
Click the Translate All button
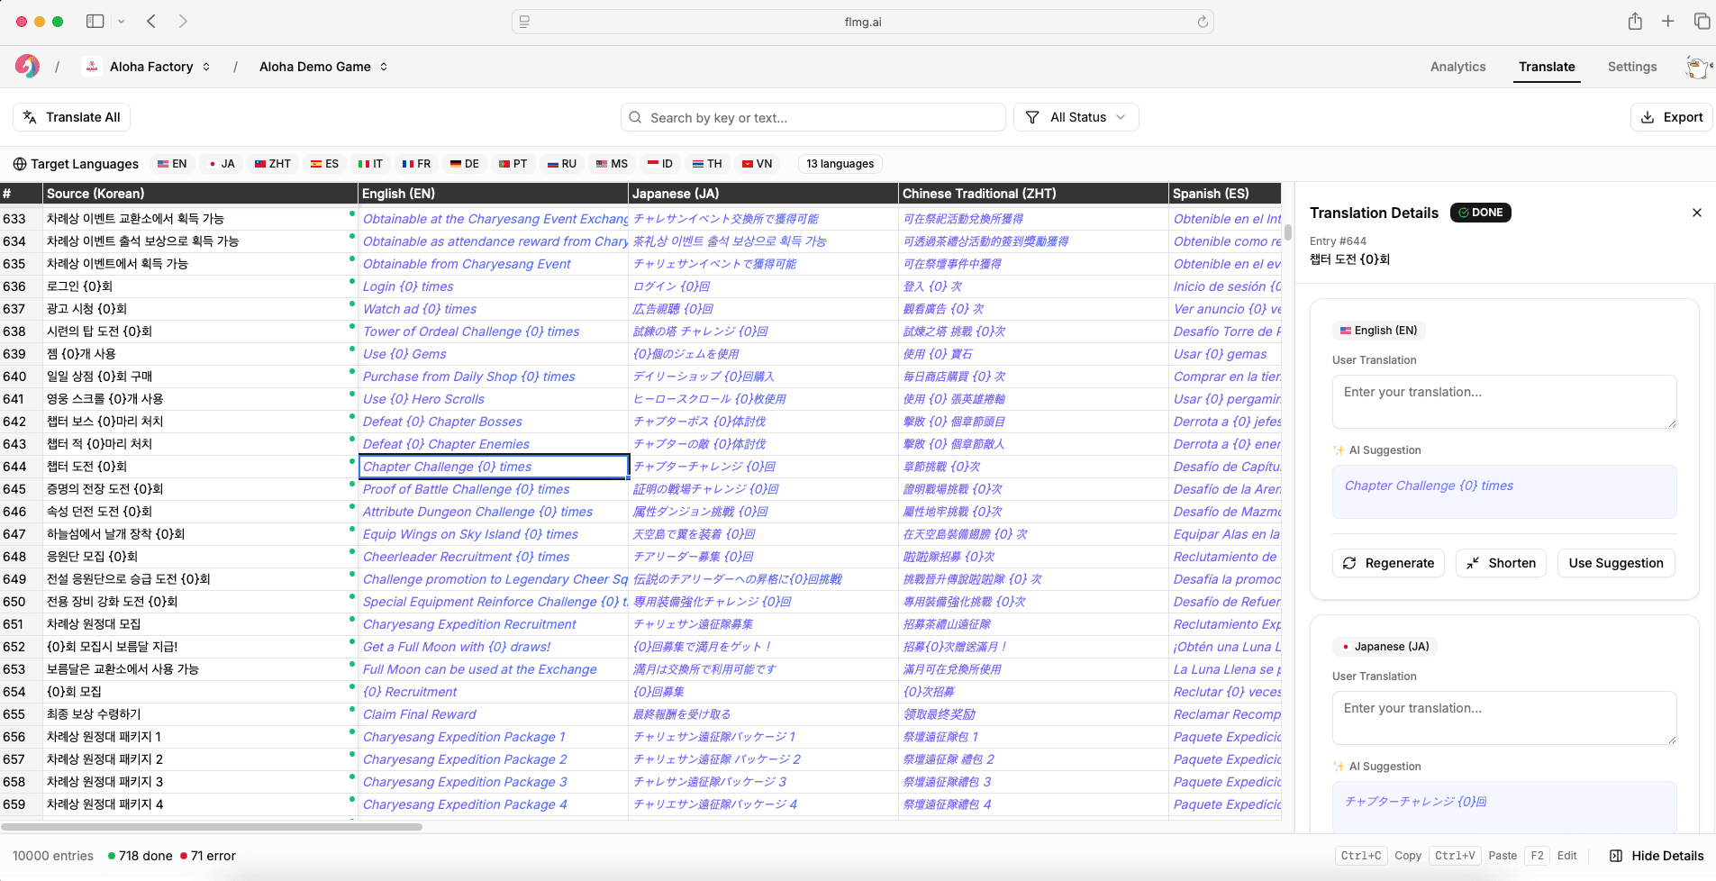[72, 117]
